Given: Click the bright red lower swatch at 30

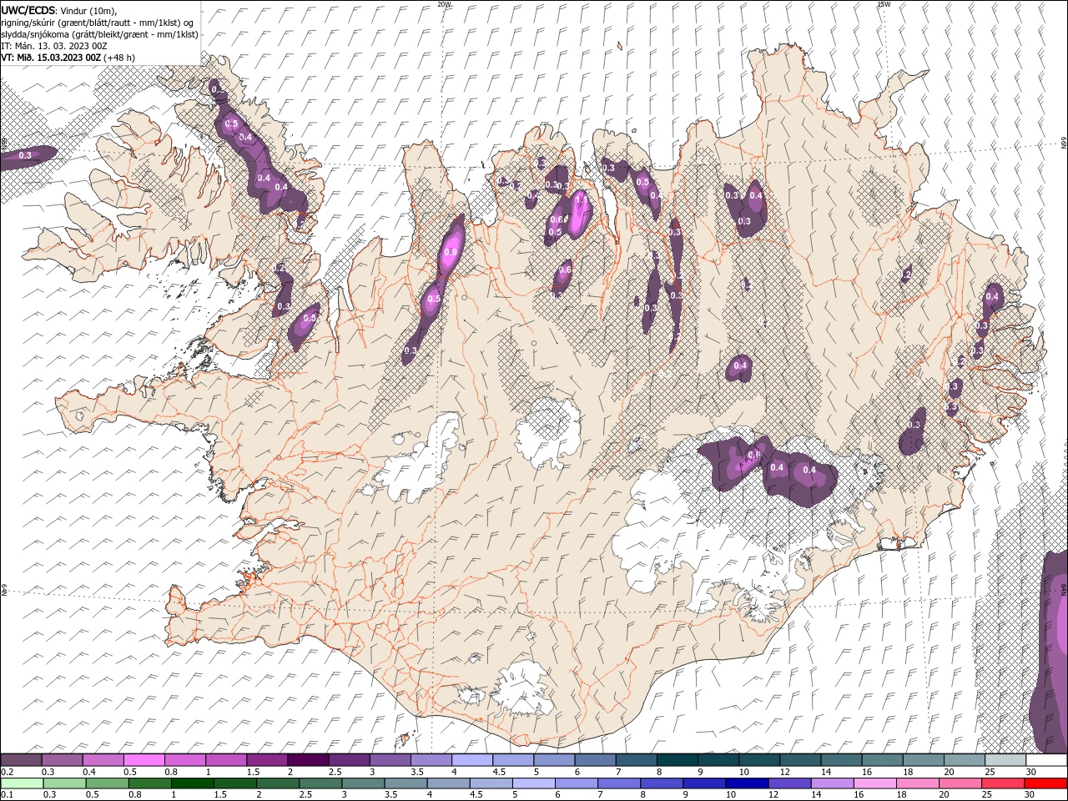Looking at the screenshot, I should click(x=1046, y=783).
